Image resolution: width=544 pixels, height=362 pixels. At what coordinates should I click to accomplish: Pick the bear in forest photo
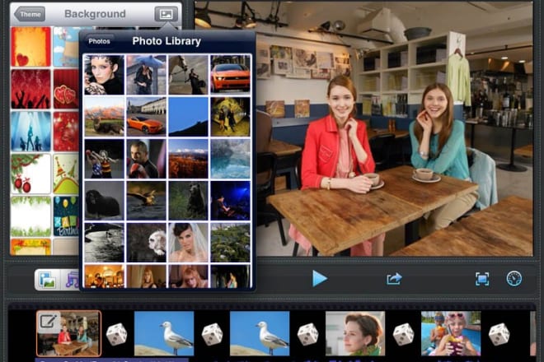click(x=189, y=201)
